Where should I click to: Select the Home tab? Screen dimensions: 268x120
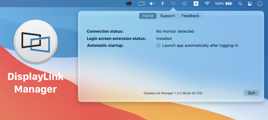[x=148, y=16]
